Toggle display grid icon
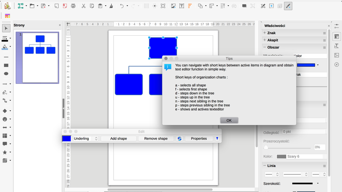342x192 pixels. [146, 6]
